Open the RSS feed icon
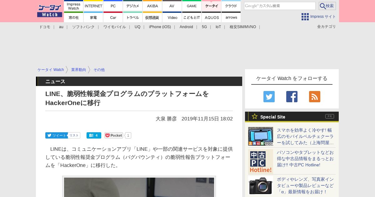Viewport: 375px width, 197px height. click(315, 97)
